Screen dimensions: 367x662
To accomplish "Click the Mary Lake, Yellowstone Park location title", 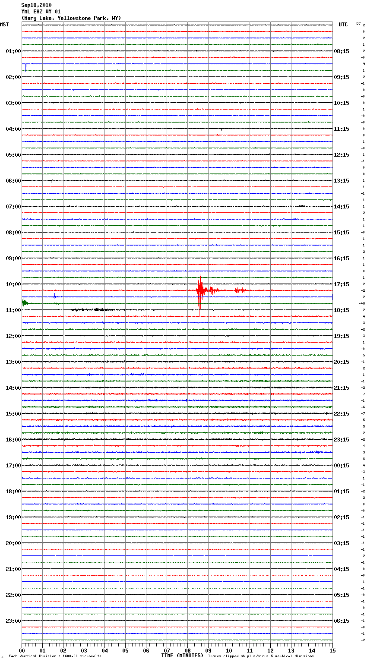I will point(71,18).
